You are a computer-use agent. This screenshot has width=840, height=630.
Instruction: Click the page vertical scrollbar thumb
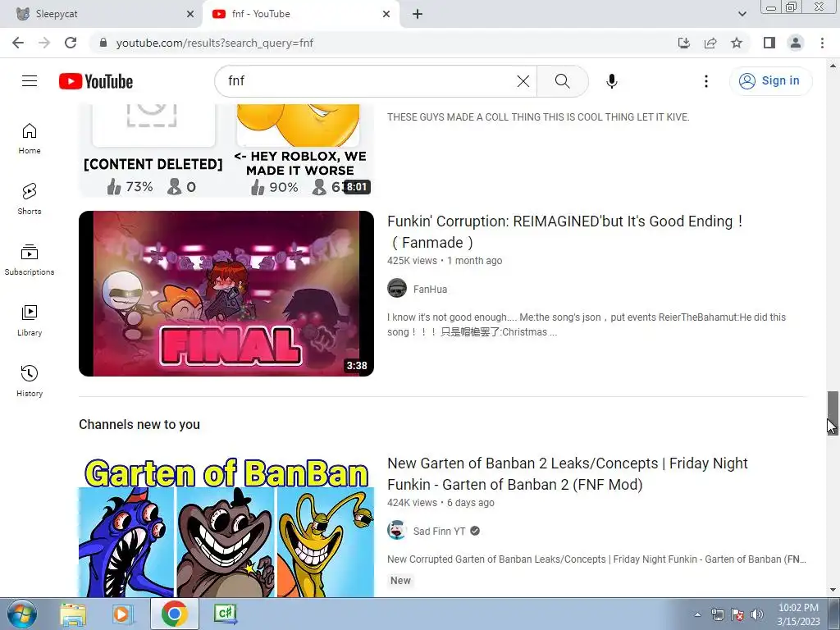(833, 413)
